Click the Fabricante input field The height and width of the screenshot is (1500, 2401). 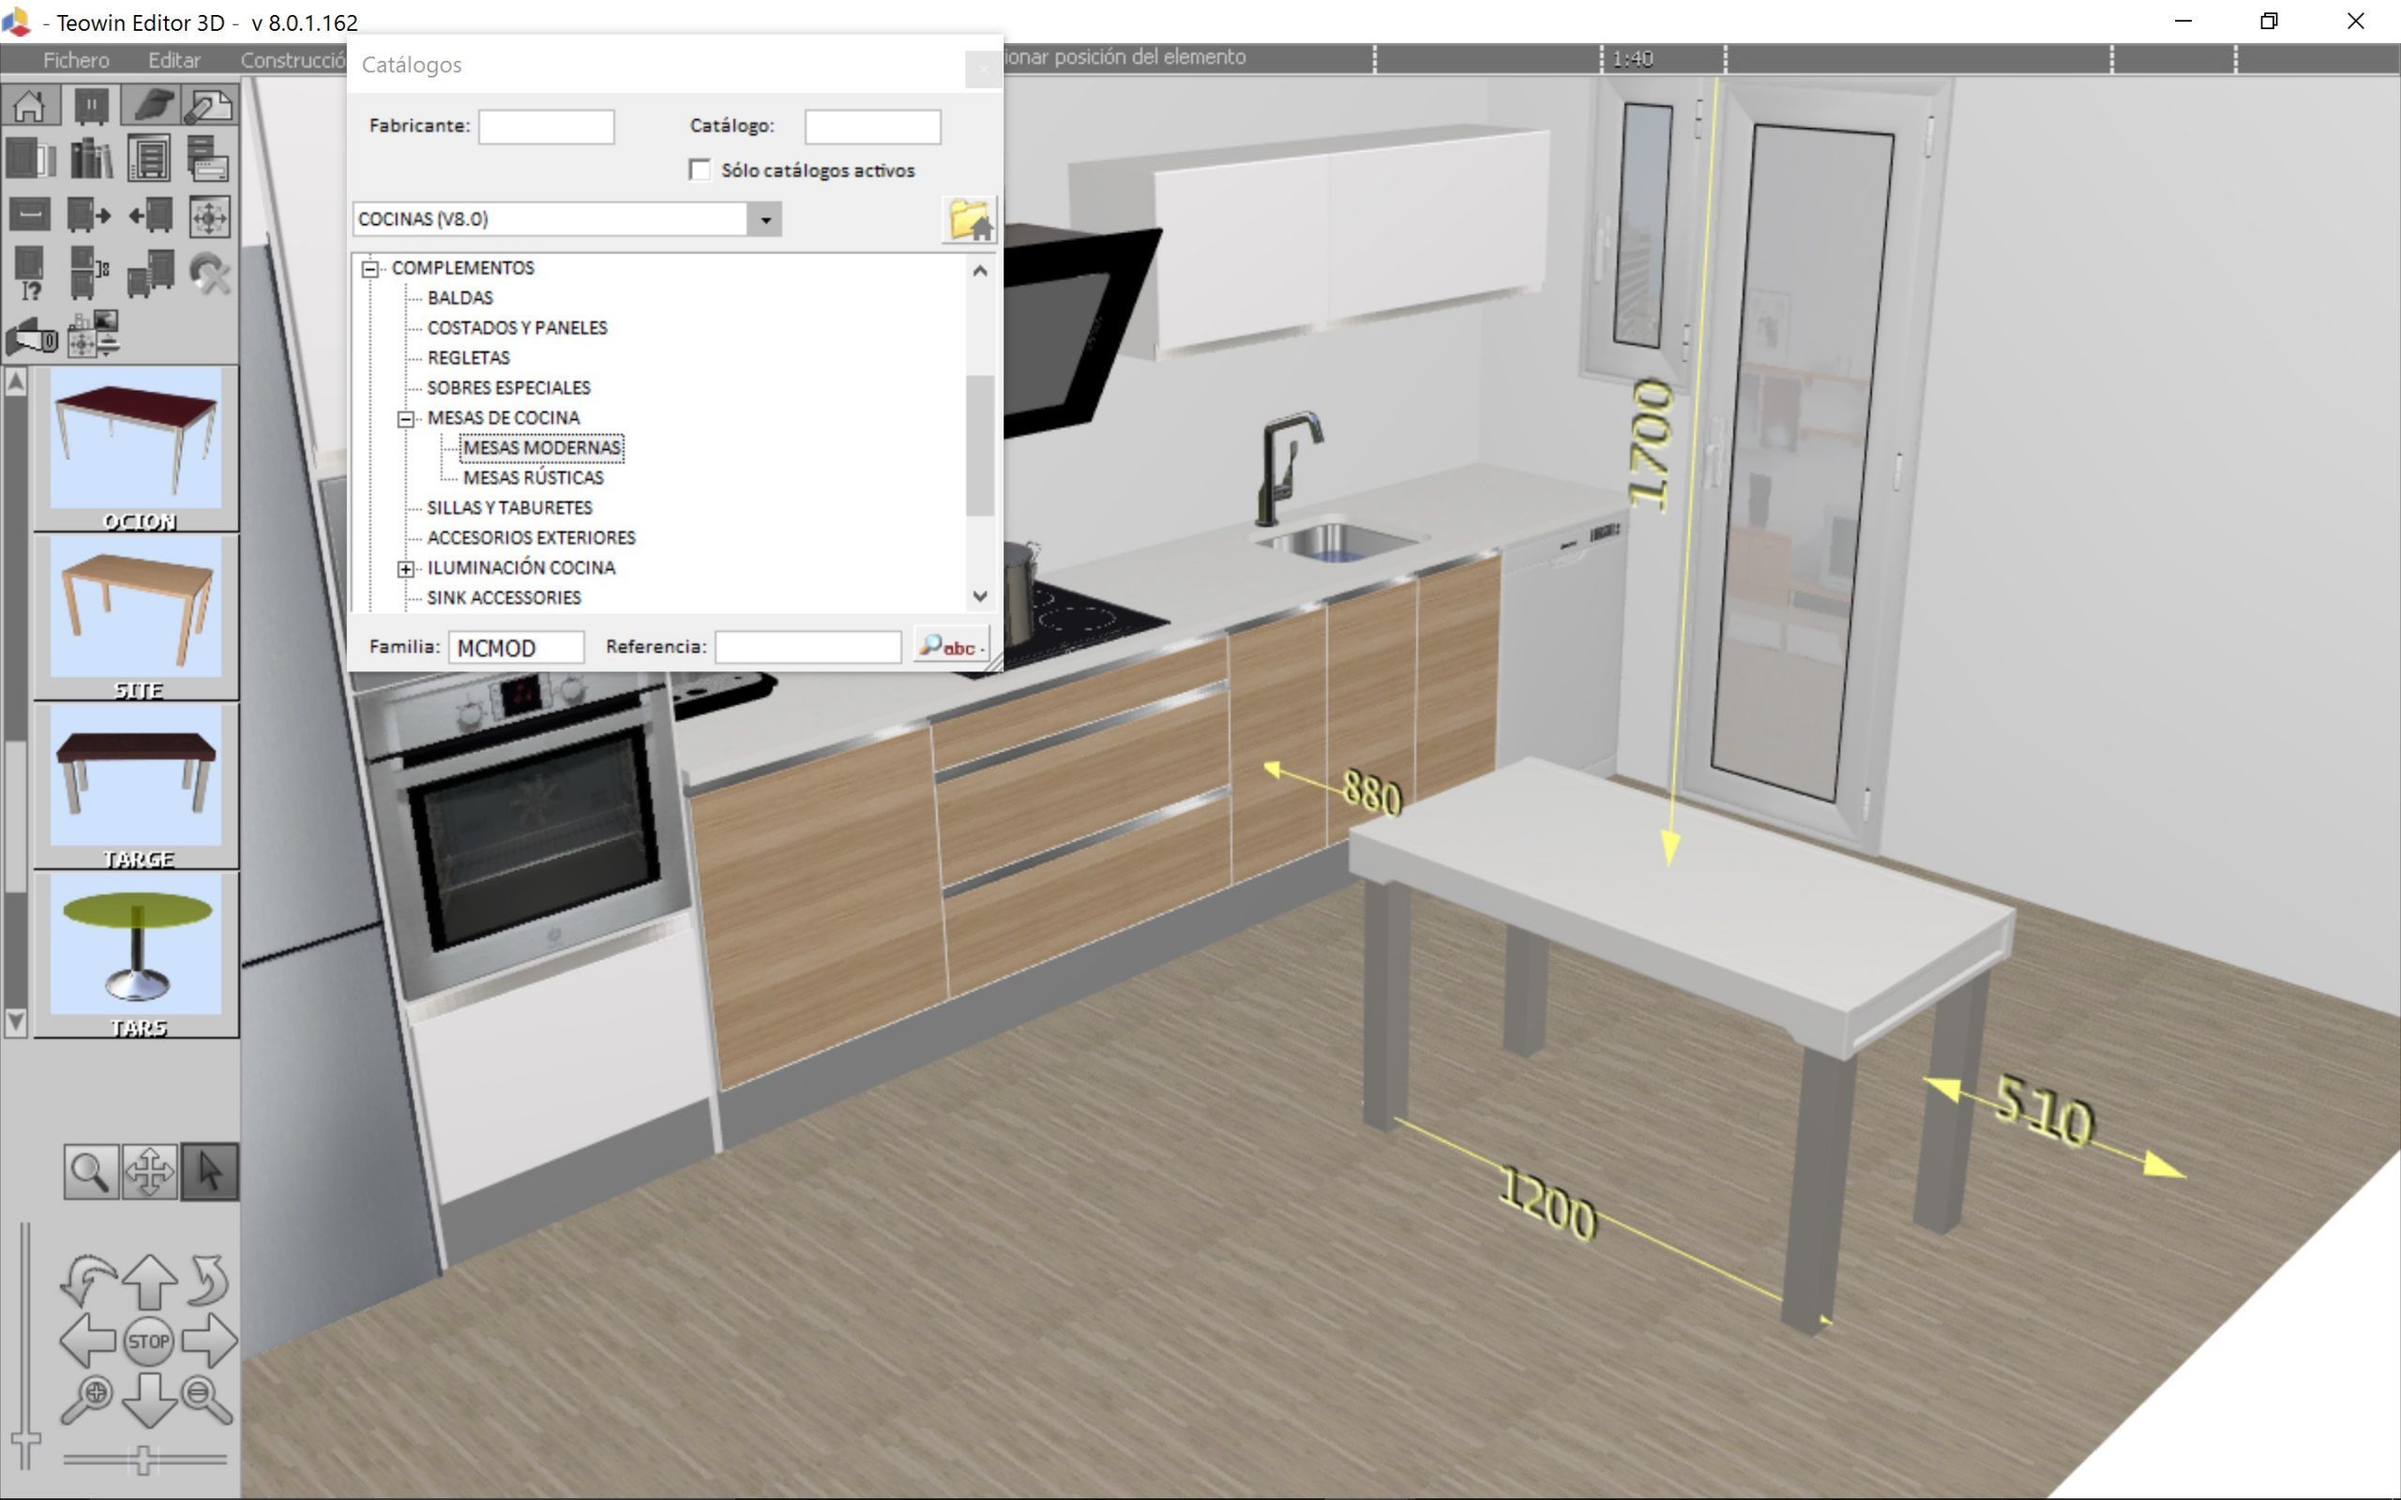tap(547, 127)
